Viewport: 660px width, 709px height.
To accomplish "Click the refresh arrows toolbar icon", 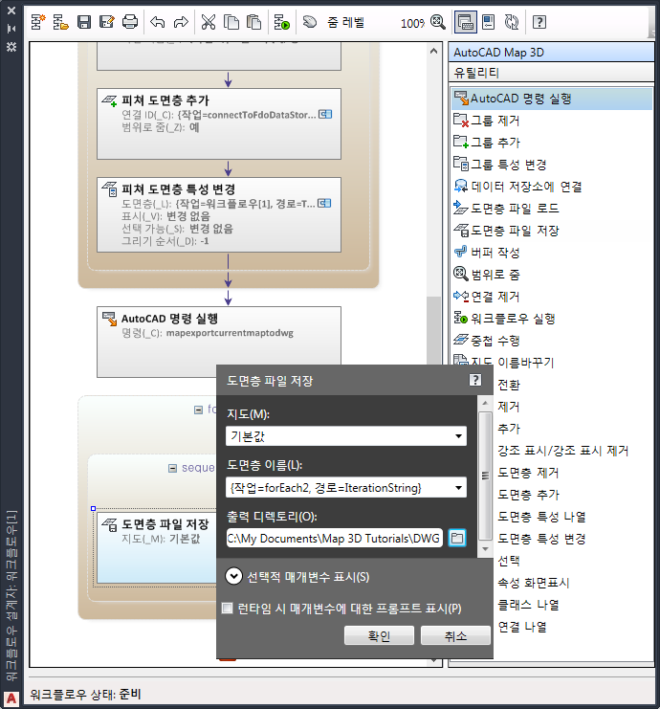I will click(512, 22).
